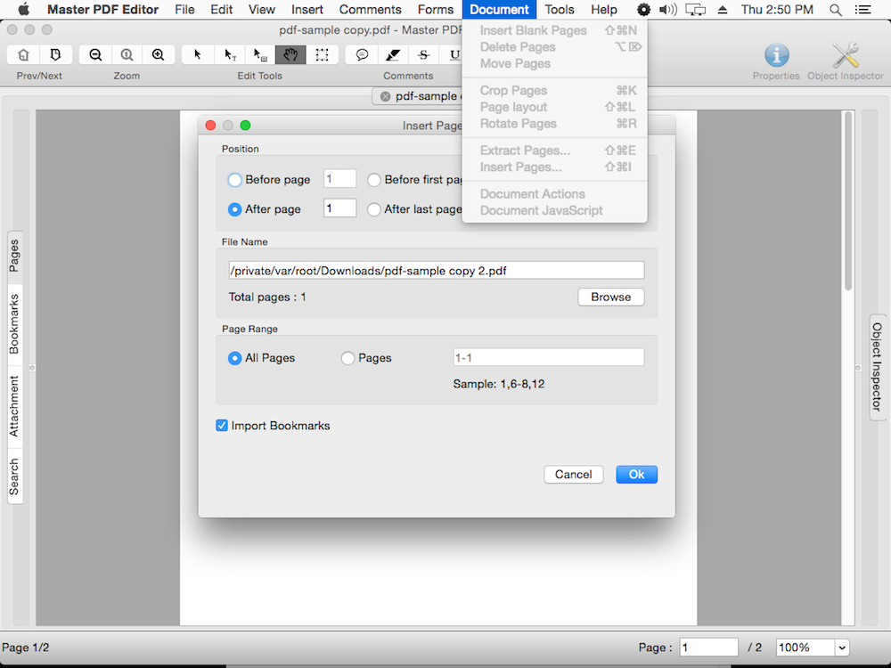Activate the Hand tool
The image size is (891, 668).
[x=291, y=54]
